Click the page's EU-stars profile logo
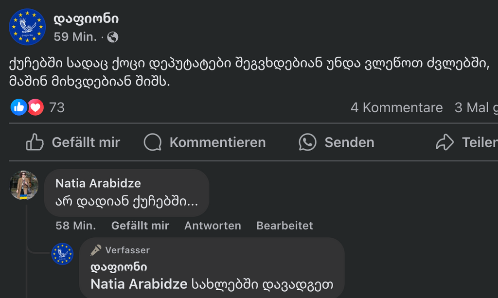The image size is (498, 298). click(x=27, y=27)
